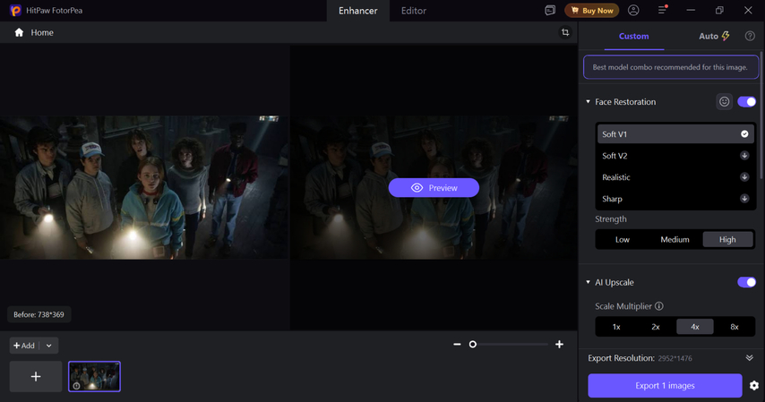The width and height of the screenshot is (765, 402).
Task: Collapse the AI Upscale section
Action: pyautogui.click(x=588, y=282)
